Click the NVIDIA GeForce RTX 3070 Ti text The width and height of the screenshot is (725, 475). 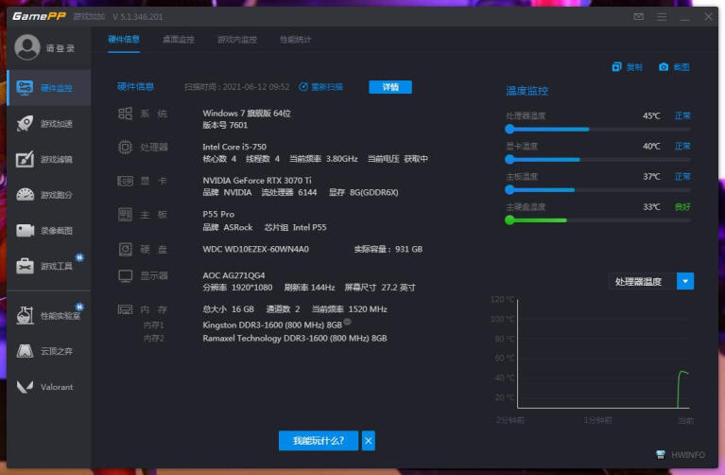[x=256, y=180]
